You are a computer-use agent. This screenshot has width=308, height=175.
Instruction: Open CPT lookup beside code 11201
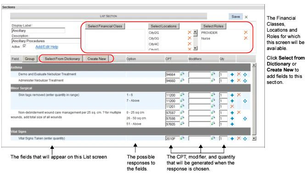pos(183,106)
